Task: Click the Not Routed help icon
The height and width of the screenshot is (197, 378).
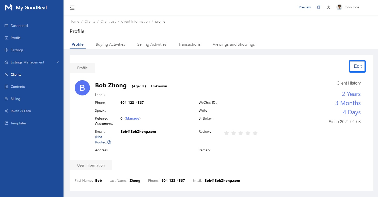Action: pyautogui.click(x=109, y=142)
